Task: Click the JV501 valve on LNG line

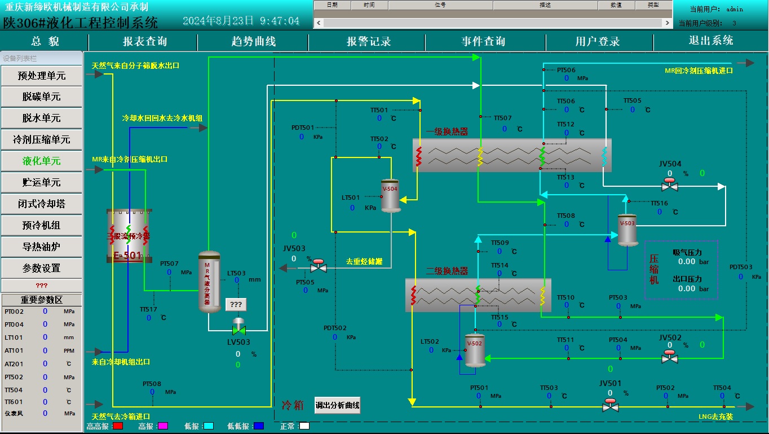Action: (x=610, y=405)
